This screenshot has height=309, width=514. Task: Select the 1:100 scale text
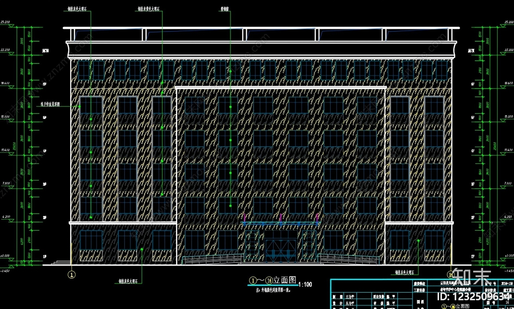(x=305, y=284)
